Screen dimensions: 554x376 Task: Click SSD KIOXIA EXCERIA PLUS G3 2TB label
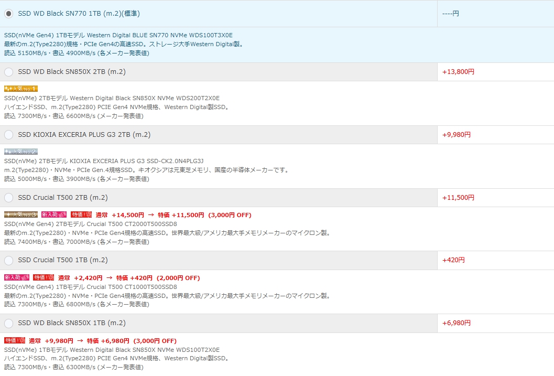[84, 135]
